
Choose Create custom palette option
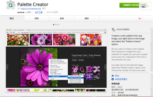[76, 82]
